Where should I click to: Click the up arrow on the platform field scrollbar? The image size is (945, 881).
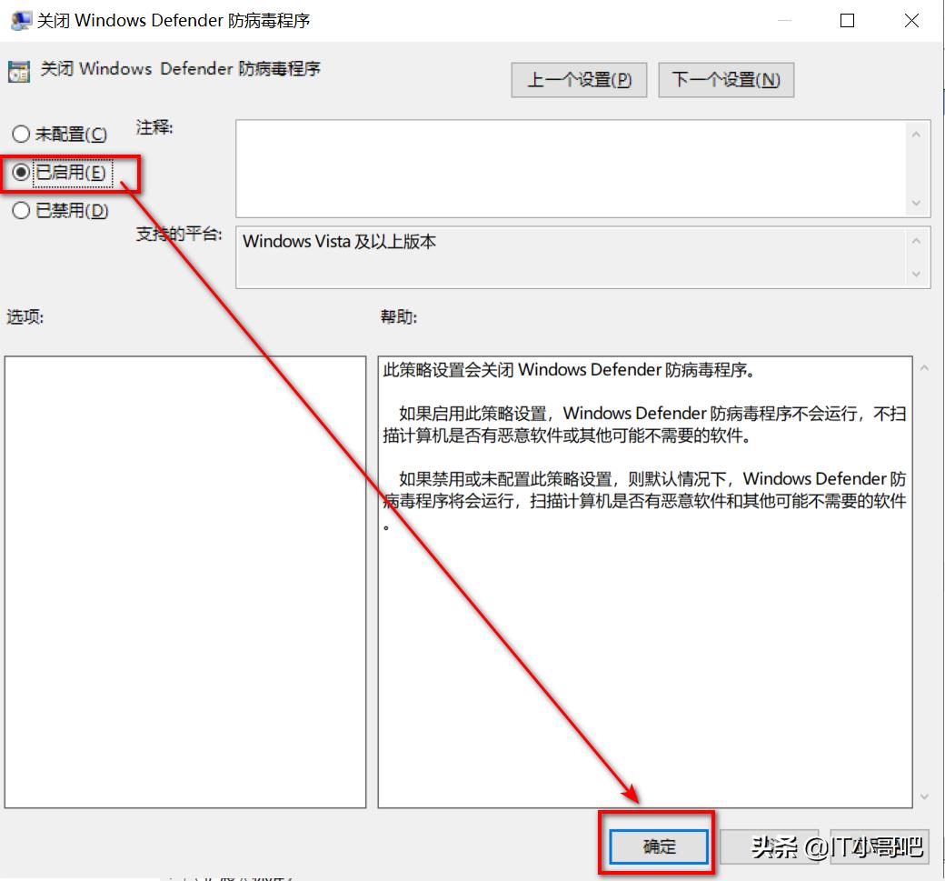(918, 240)
